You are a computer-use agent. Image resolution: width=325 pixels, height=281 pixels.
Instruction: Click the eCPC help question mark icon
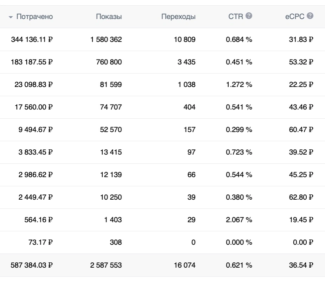pyautogui.click(x=310, y=16)
